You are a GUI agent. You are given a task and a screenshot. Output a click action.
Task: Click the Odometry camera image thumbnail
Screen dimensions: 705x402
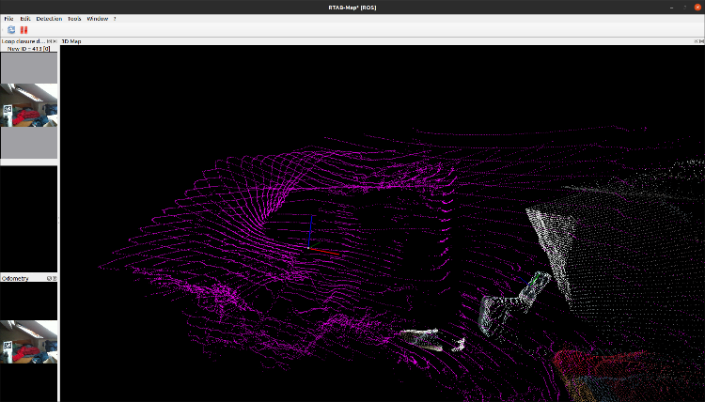(28, 341)
